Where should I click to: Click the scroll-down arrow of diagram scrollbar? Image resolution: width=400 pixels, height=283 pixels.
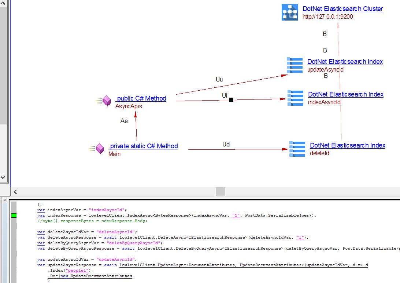tap(3, 177)
